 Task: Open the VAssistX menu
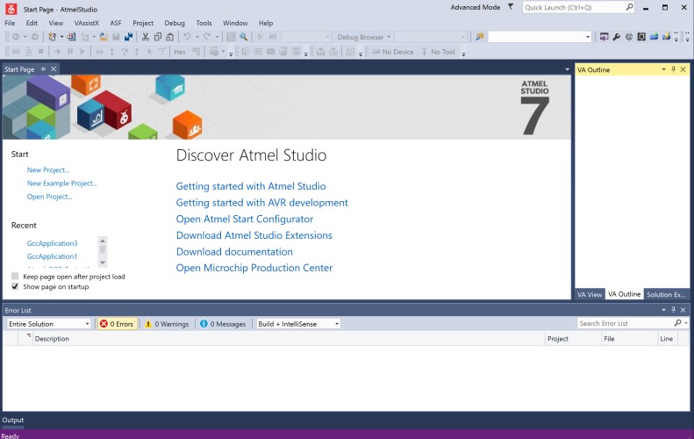coord(87,23)
